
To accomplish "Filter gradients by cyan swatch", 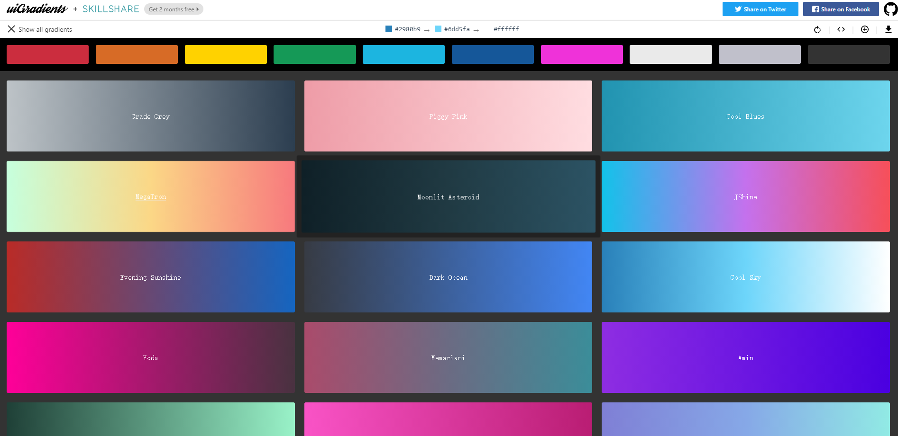I will tap(403, 54).
